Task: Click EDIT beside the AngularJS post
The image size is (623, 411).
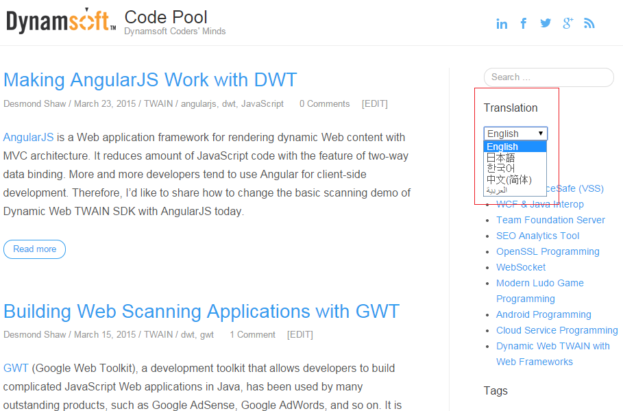Action: [x=374, y=104]
